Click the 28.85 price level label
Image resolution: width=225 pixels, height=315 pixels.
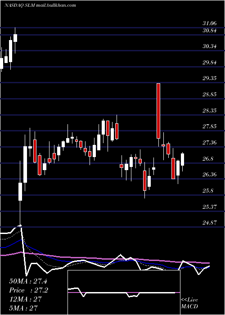click(210, 94)
